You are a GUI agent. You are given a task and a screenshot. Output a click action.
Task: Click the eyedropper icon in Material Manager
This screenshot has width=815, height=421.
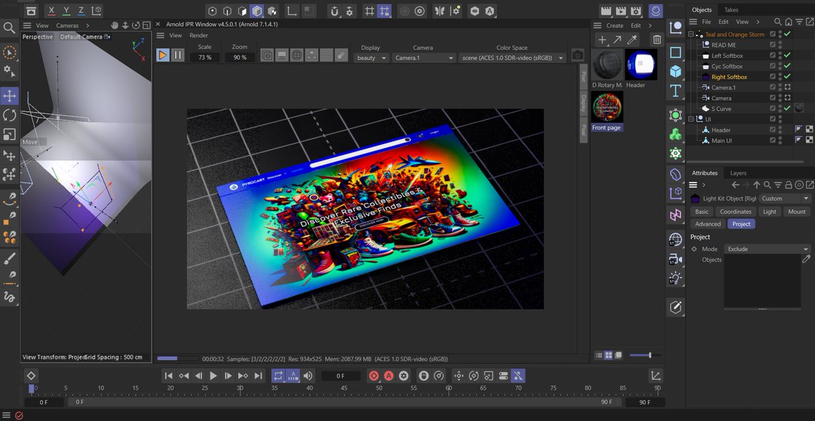[632, 39]
